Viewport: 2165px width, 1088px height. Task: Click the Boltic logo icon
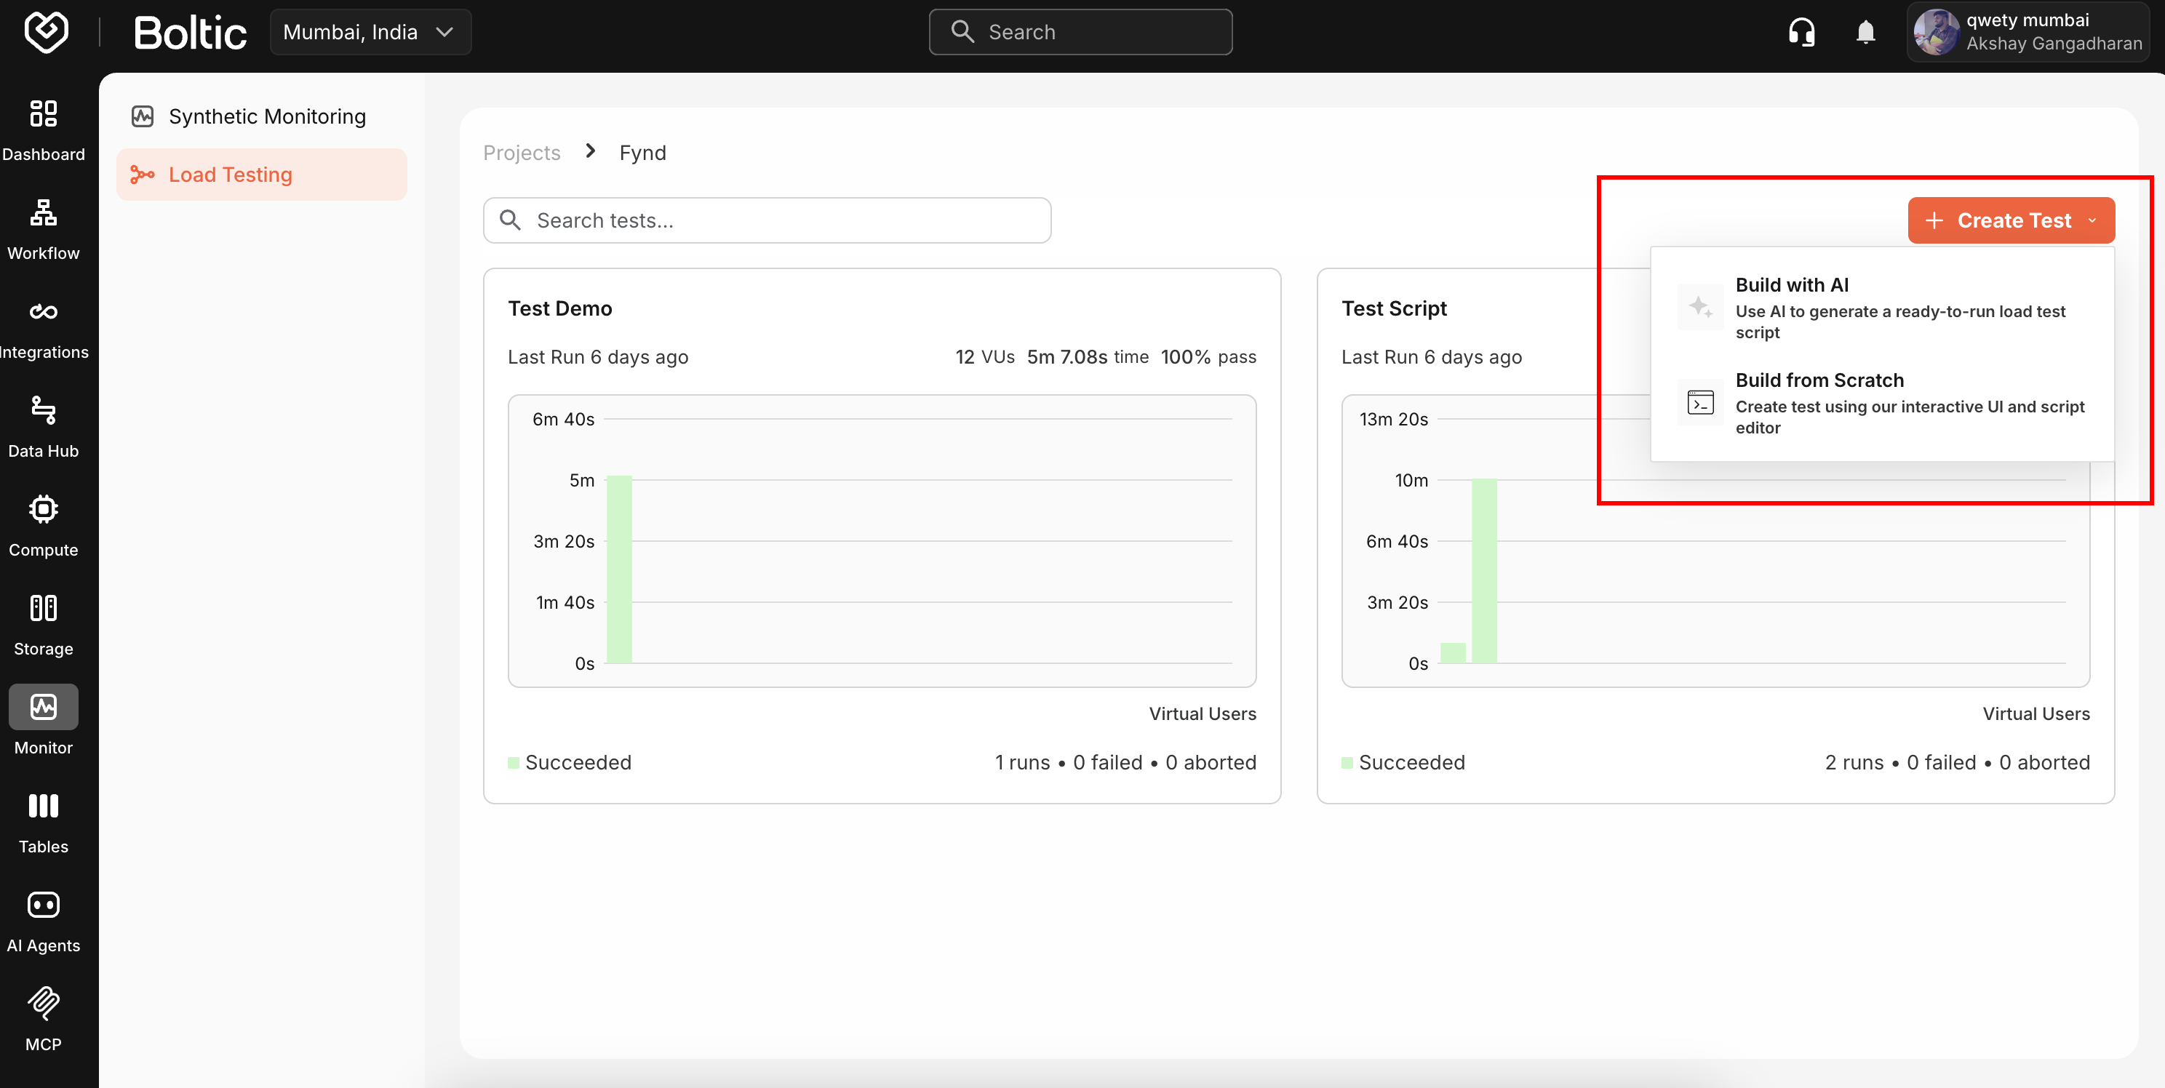(47, 32)
